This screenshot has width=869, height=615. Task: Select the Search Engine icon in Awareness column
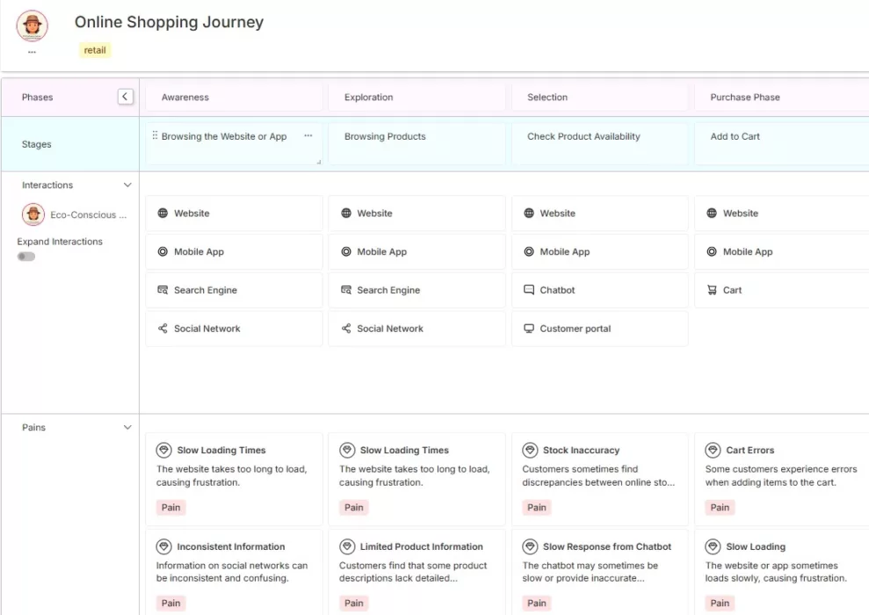tap(164, 290)
